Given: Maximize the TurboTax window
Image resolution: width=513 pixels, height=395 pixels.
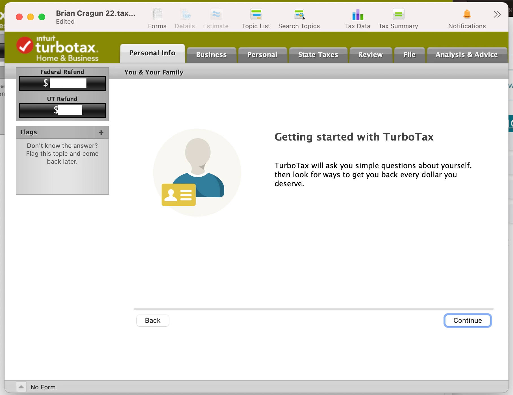Looking at the screenshot, I should (x=42, y=17).
